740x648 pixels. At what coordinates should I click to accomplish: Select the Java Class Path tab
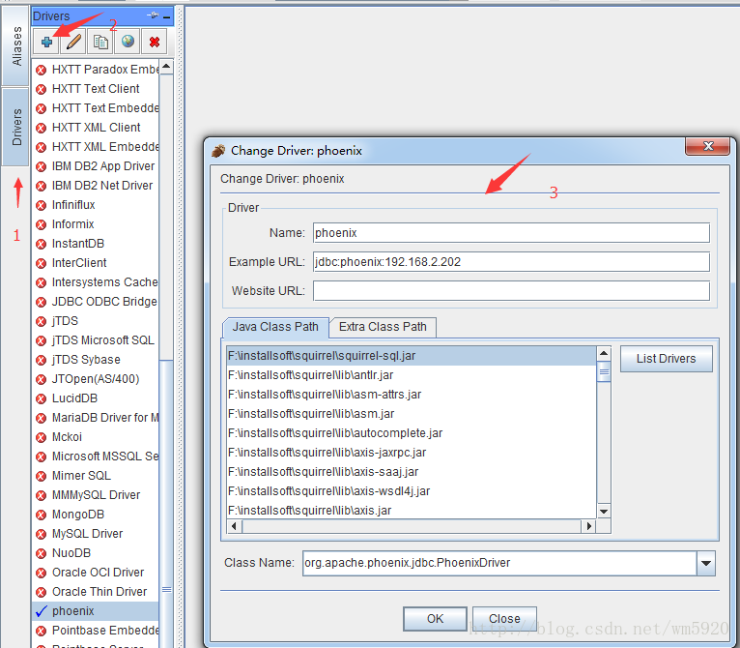point(275,327)
